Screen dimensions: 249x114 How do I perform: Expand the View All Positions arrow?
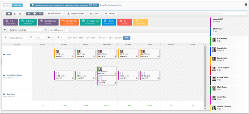[x=66, y=30]
